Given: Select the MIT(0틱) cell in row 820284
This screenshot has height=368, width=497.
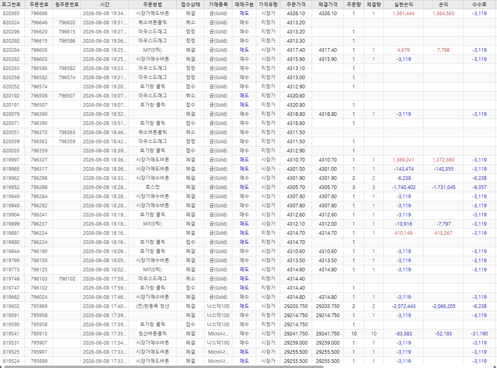Looking at the screenshot, I should click(152, 50).
